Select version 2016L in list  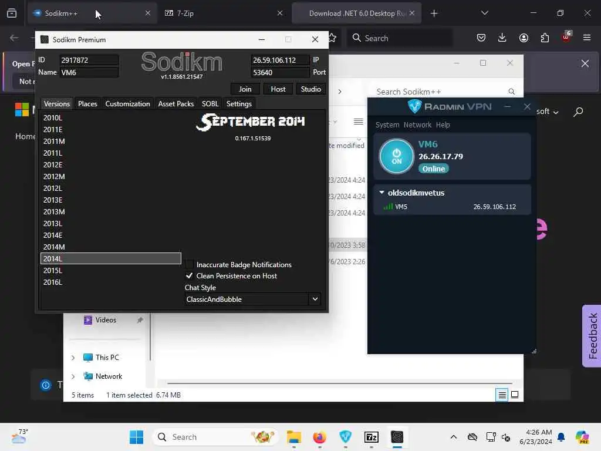110,282
